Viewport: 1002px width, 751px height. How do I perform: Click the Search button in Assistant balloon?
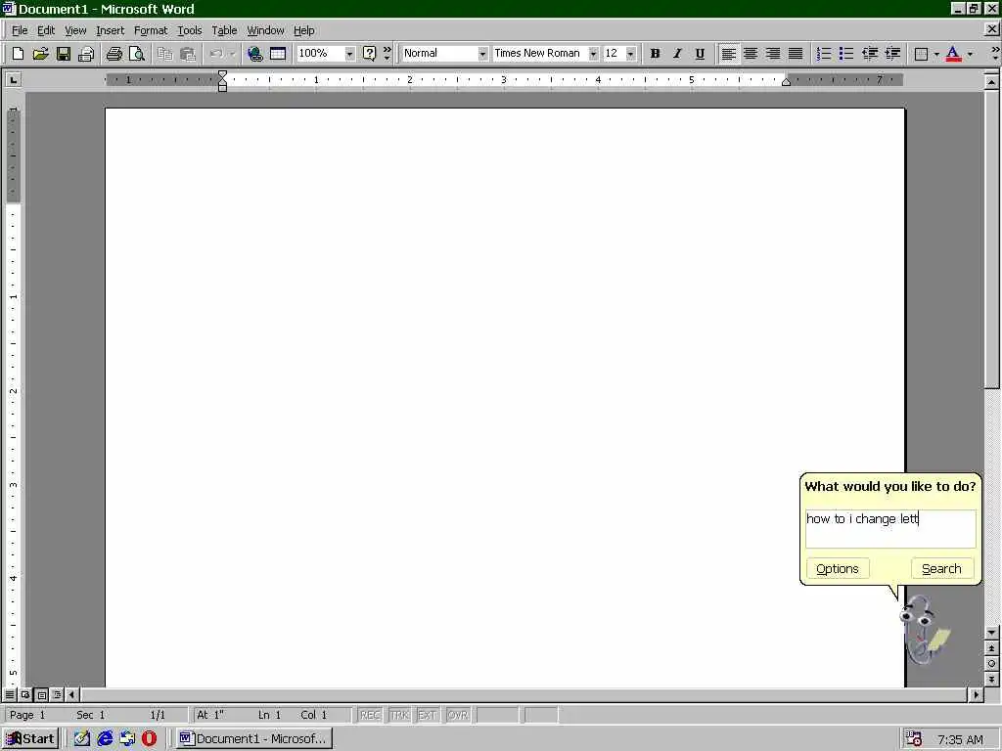(941, 568)
